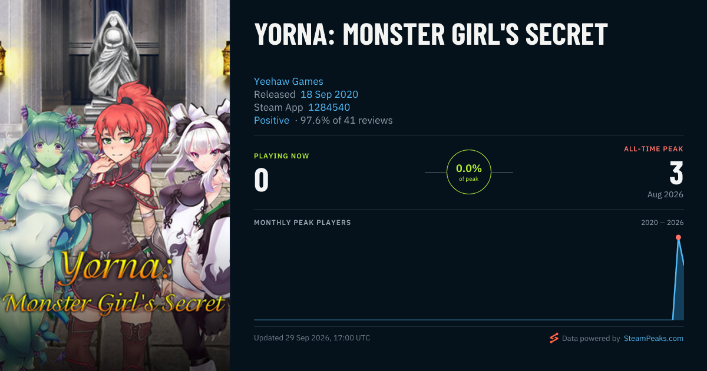Image resolution: width=707 pixels, height=371 pixels.
Task: Click the 0.0% of peak circle
Action: pos(469,172)
